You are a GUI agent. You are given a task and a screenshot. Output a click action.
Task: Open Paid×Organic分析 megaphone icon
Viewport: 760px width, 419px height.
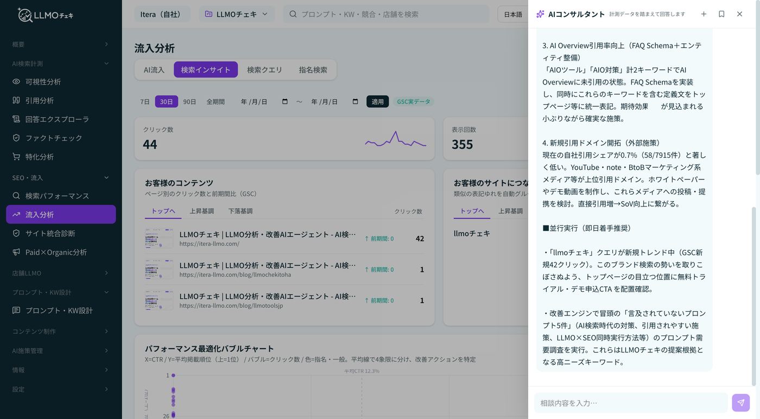16,252
